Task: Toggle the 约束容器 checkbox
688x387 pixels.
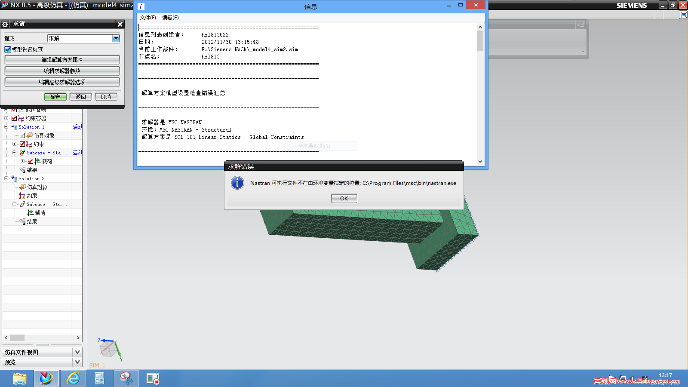Action: (14, 118)
